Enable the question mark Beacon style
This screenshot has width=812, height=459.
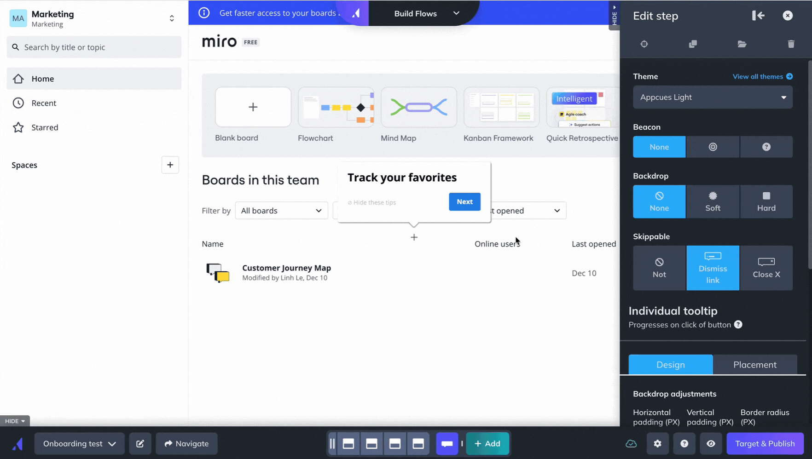[x=766, y=147]
